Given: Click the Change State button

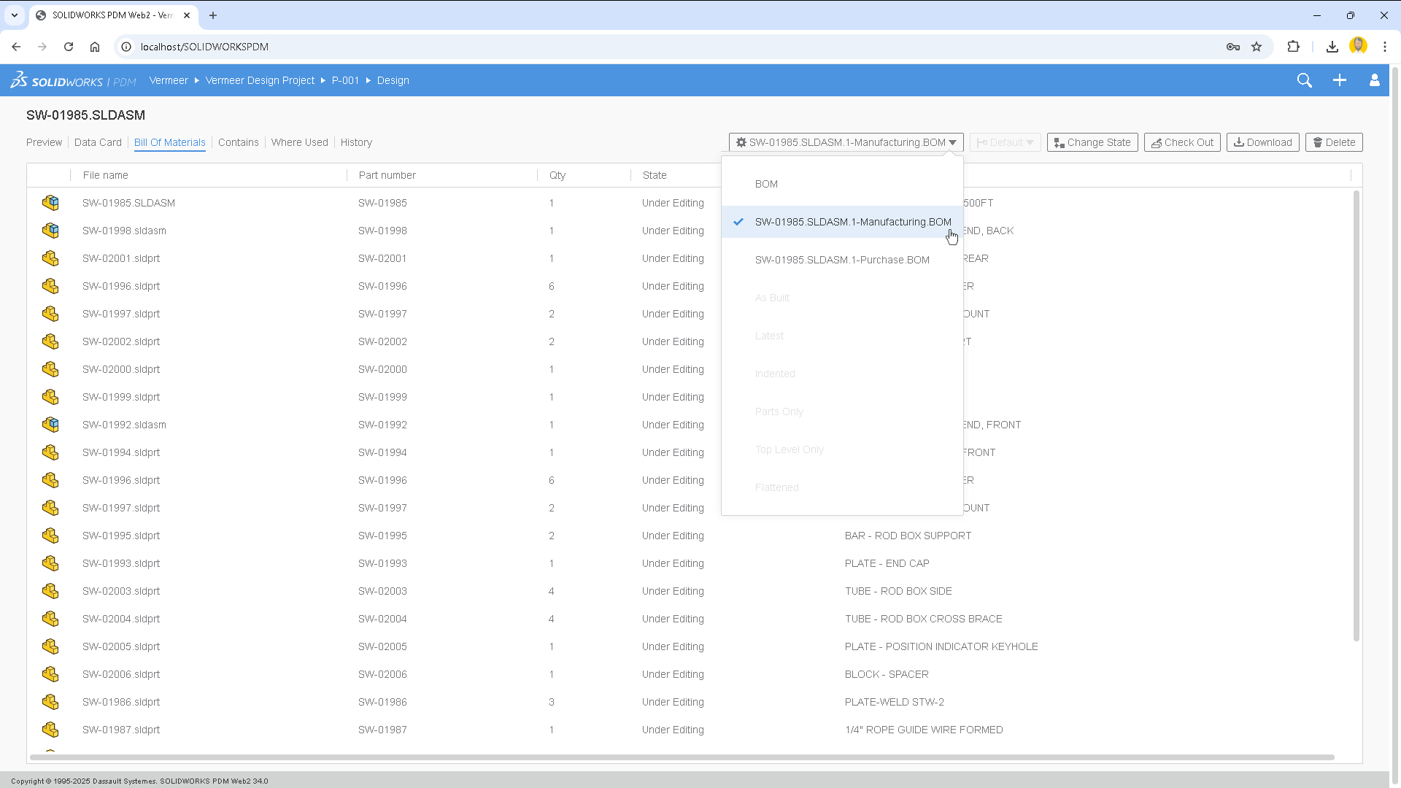Looking at the screenshot, I should 1092,142.
